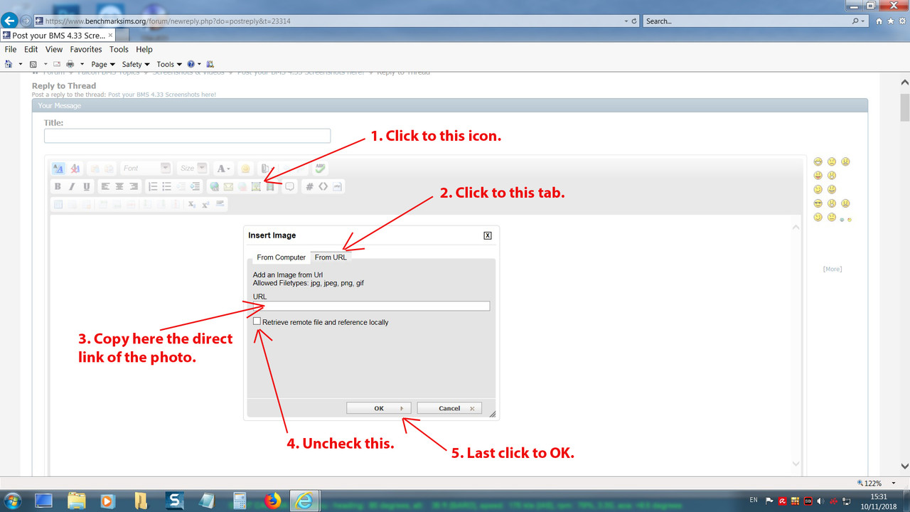
Task: Close the Insert Image dialog with X
Action: tap(488, 235)
